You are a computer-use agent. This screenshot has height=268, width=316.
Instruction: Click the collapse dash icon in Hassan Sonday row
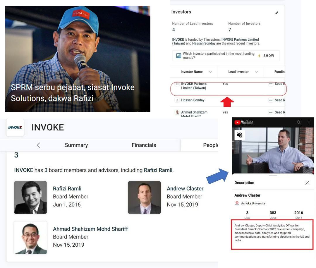click(x=271, y=100)
